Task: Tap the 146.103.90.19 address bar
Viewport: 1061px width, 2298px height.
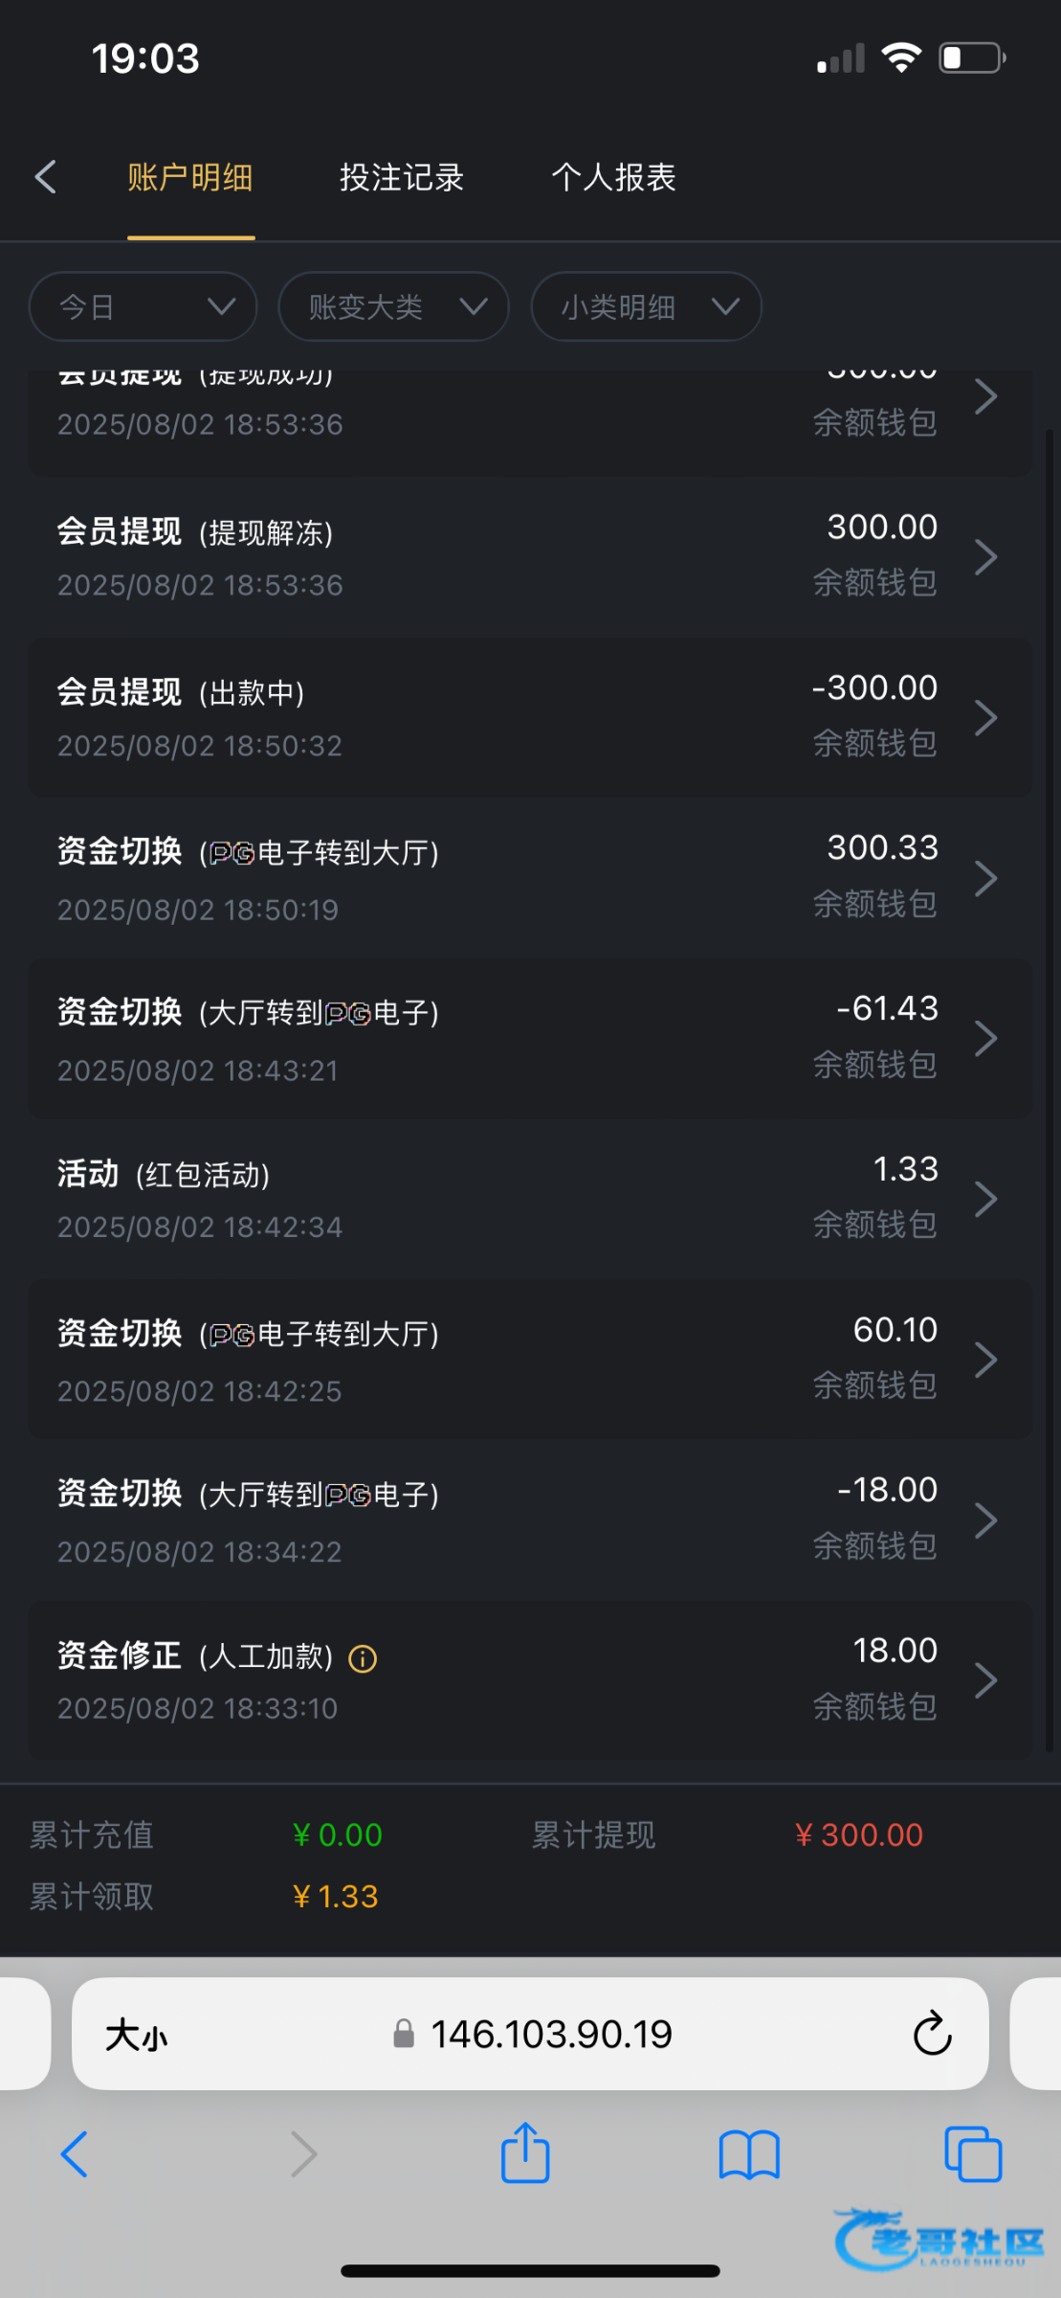Action: 551,2034
